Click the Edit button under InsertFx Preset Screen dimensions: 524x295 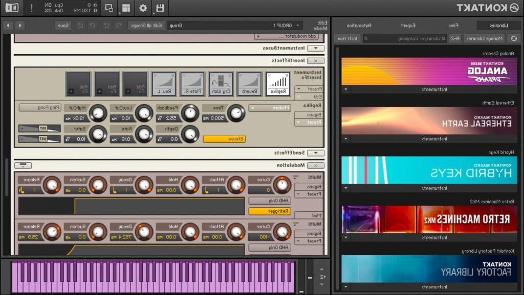pos(309,96)
